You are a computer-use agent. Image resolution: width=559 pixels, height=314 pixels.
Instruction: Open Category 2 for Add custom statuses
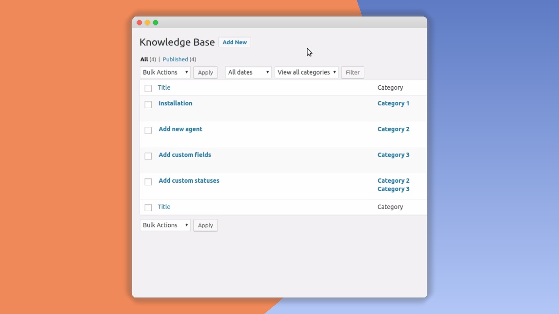[393, 181]
